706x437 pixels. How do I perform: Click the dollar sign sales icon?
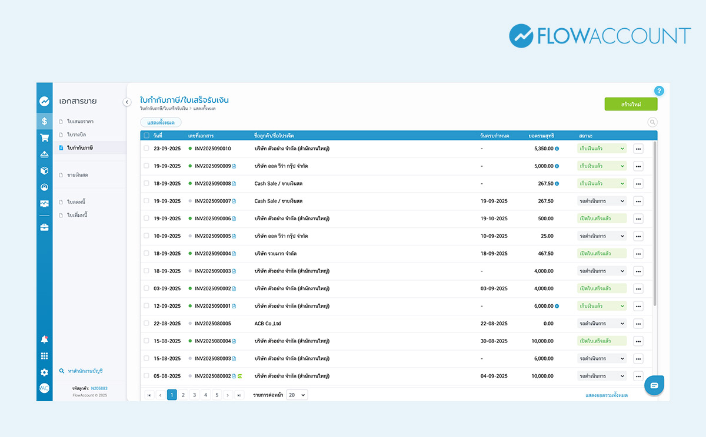[44, 121]
